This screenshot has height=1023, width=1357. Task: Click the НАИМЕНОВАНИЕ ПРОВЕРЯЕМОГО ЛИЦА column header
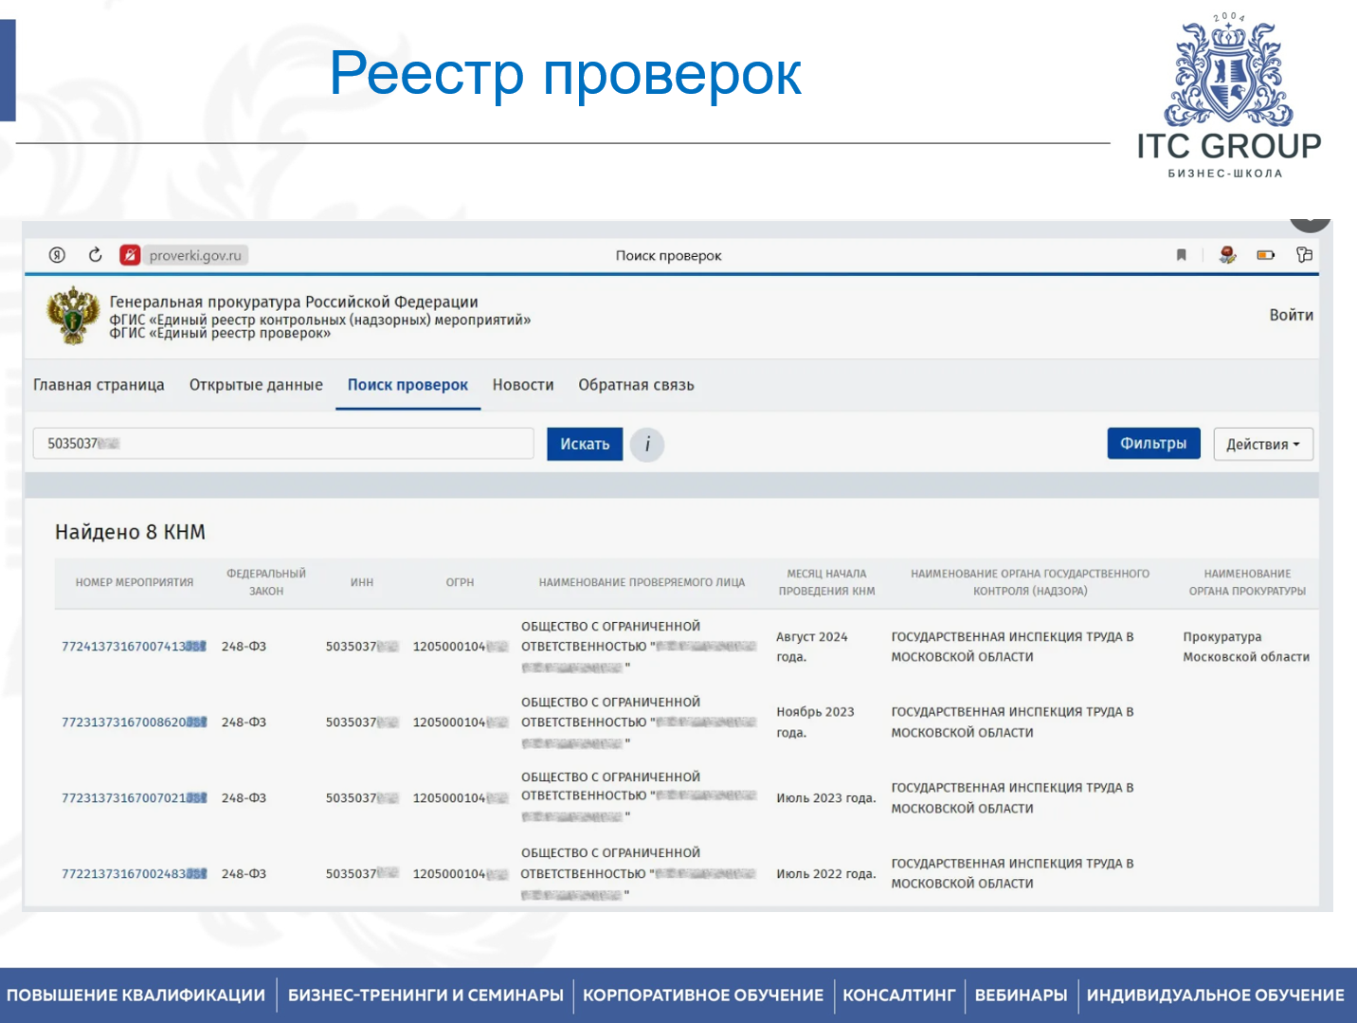pos(642,582)
